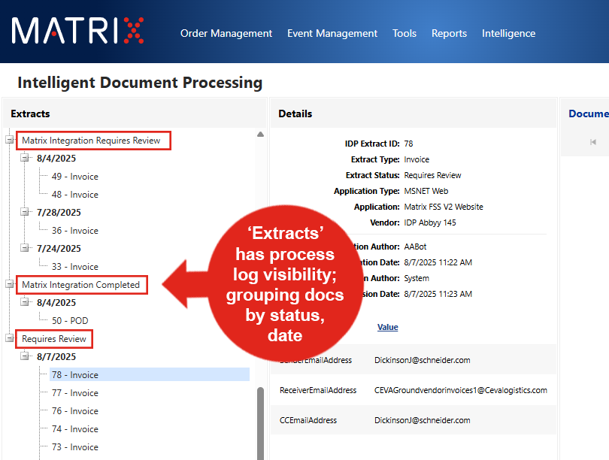Viewport: 609px width, 460px height.
Task: Select the 50 - POD extract
Action: point(70,321)
